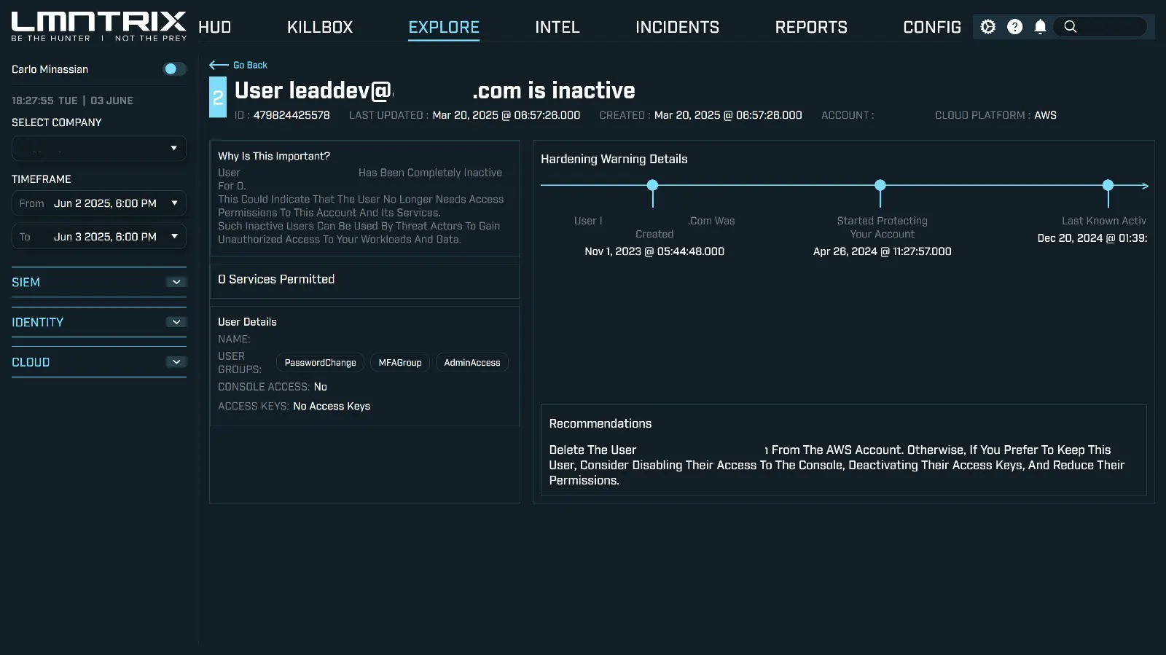Expand the SIEM section chevron
The image size is (1166, 655).
pyautogui.click(x=176, y=282)
